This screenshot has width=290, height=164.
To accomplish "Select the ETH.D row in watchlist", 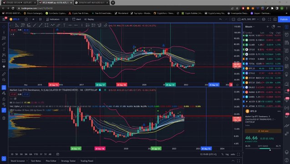I will point(263,73).
